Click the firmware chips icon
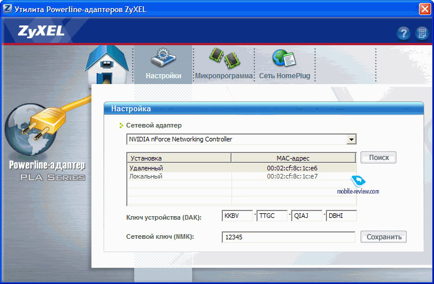This screenshot has height=284, width=434. coord(224,58)
